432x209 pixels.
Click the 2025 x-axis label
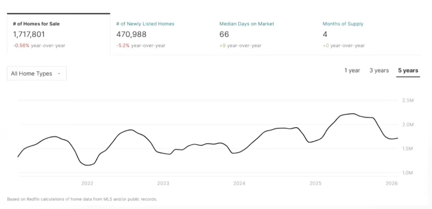(315, 183)
